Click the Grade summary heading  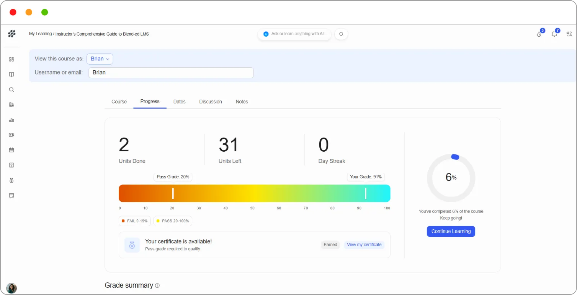click(x=129, y=285)
